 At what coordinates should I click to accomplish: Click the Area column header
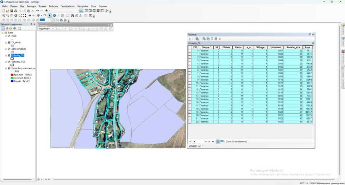(x=307, y=47)
